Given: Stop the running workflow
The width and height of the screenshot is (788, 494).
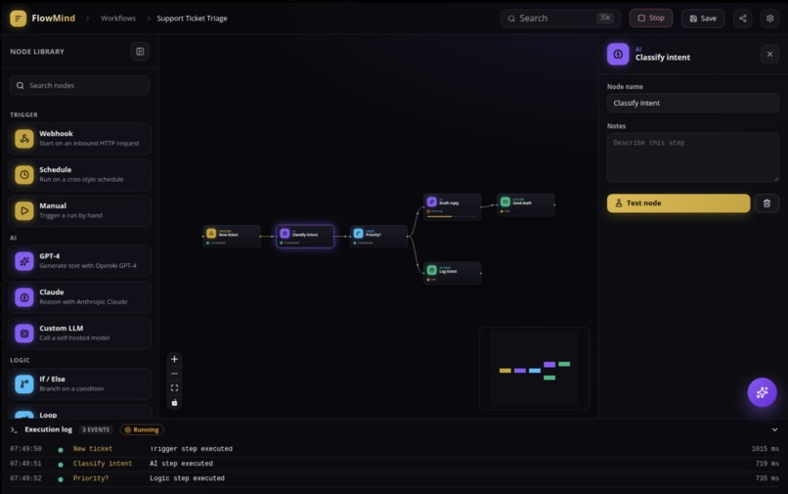Looking at the screenshot, I should (x=651, y=19).
